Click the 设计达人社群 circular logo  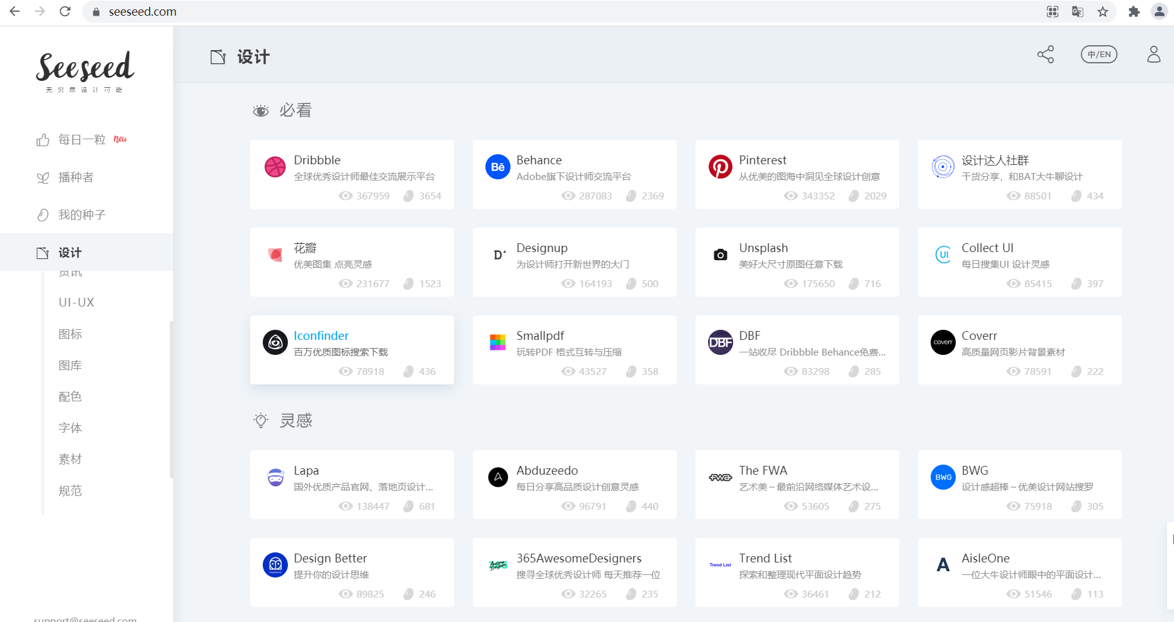[943, 167]
